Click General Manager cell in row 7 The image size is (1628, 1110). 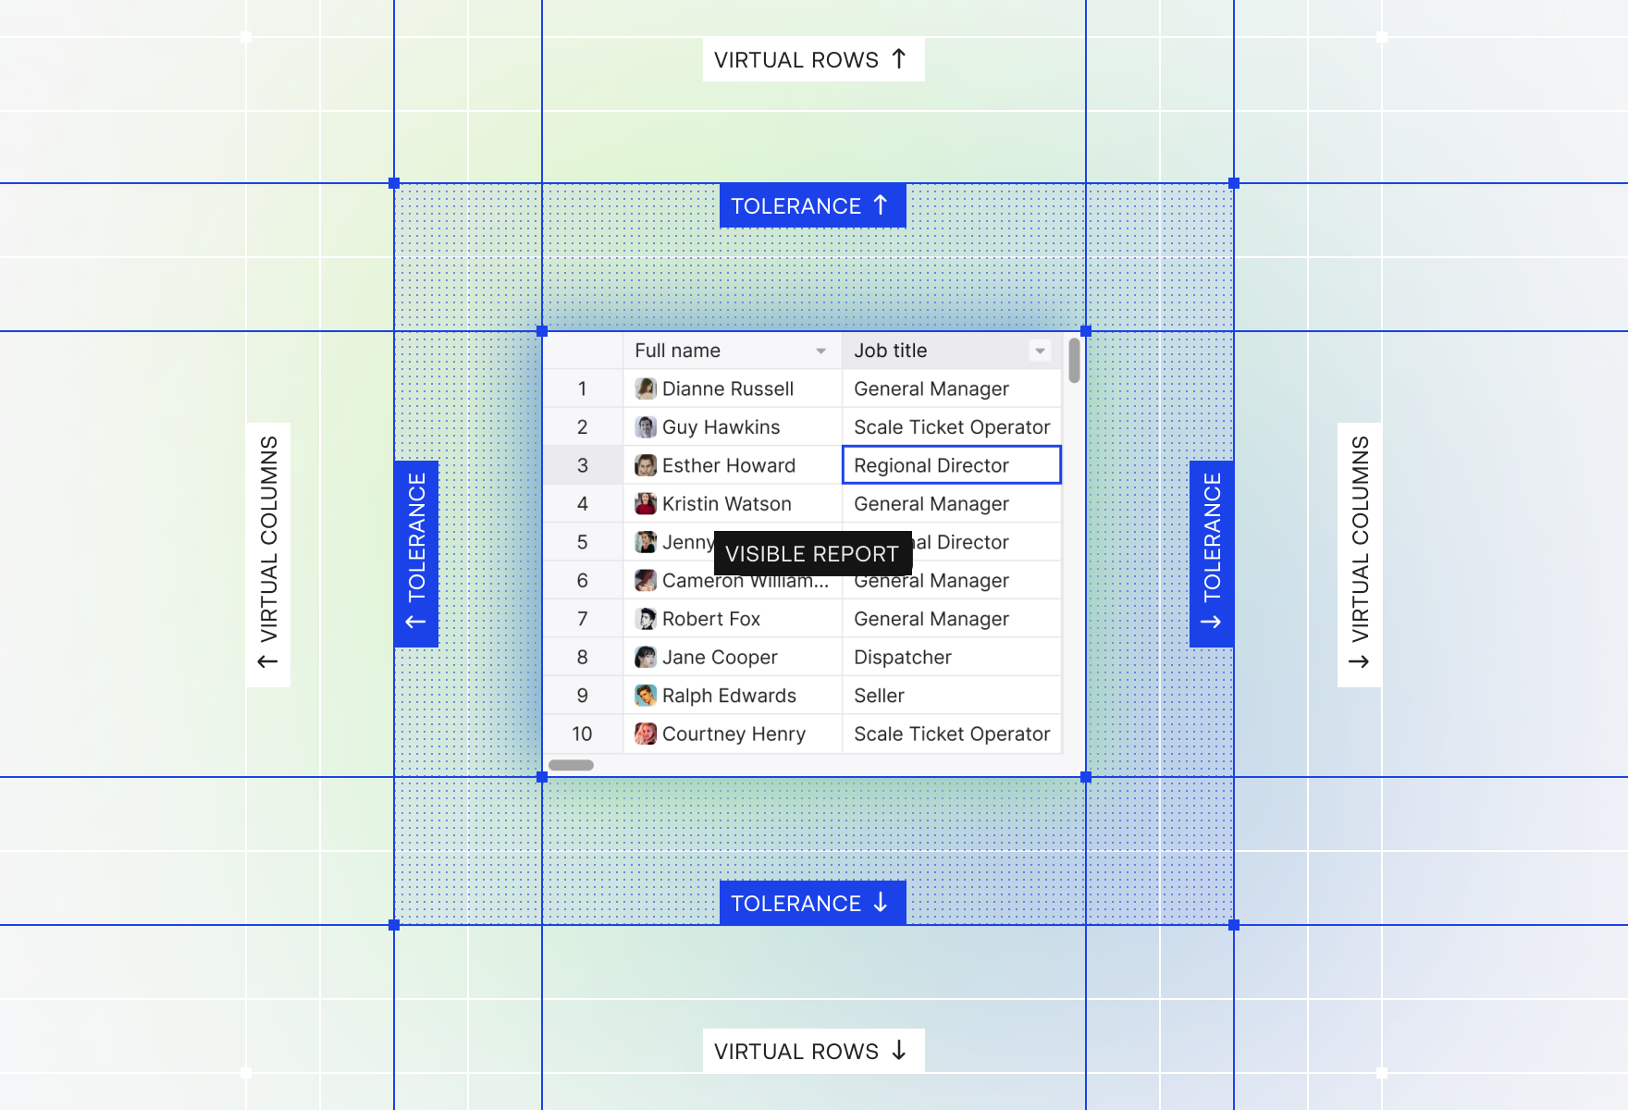[952, 619]
